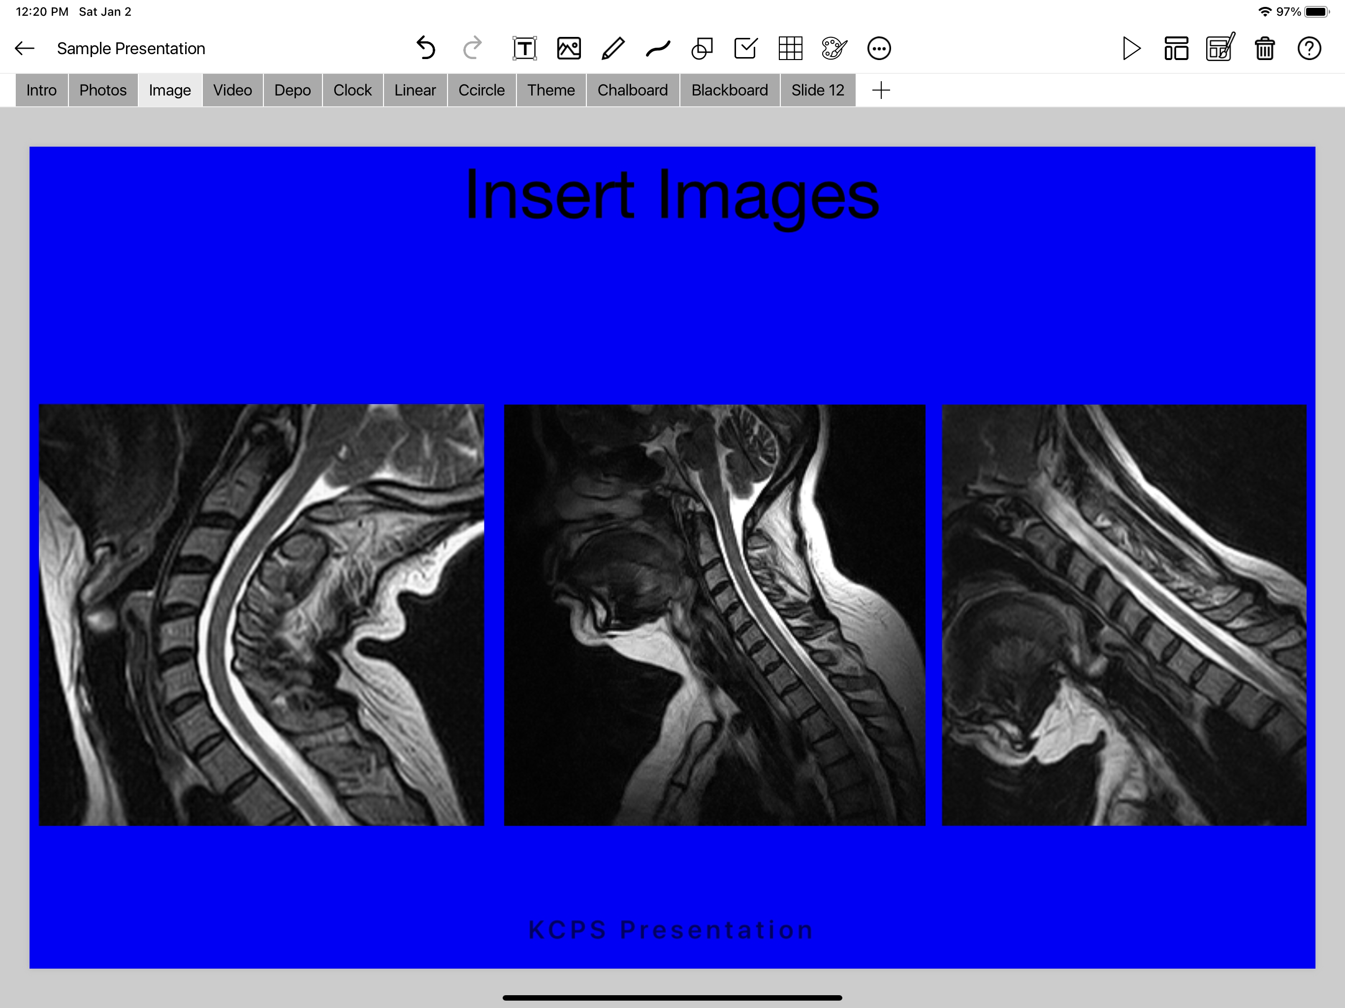Switch to the Photos tab

[103, 91]
